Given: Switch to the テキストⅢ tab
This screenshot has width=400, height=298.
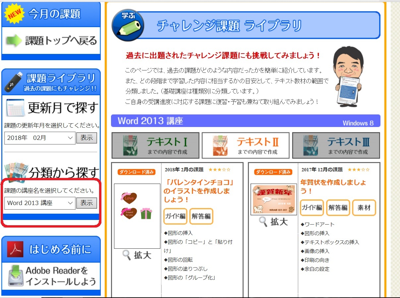Looking at the screenshot, I should click(336, 146).
